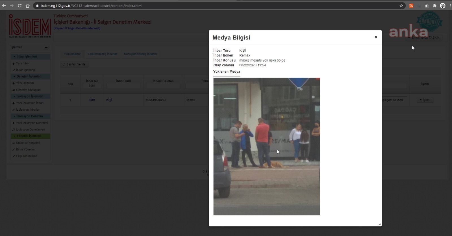
Task: Open Kullanıcı Yönetimi
Action: pos(28,143)
